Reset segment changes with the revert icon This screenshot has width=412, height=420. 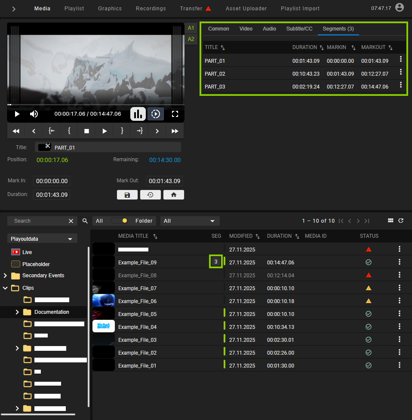[x=151, y=195]
